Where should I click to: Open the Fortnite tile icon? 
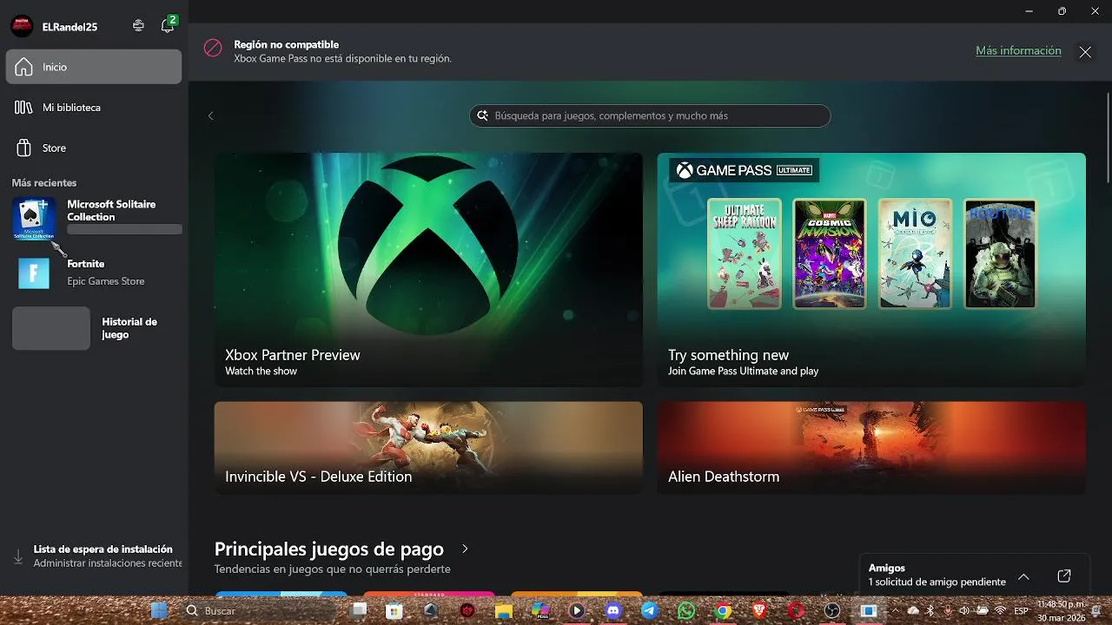(x=34, y=273)
